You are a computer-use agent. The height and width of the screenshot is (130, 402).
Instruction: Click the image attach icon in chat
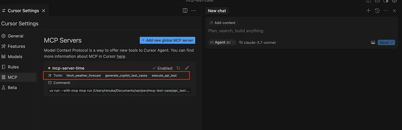(x=373, y=42)
